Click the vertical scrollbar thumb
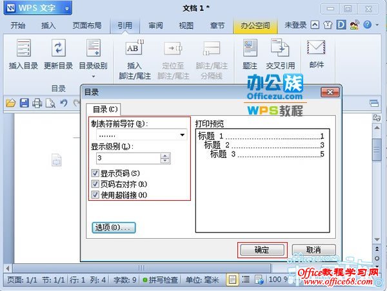Viewport: 387px width, 291px height. [377, 149]
